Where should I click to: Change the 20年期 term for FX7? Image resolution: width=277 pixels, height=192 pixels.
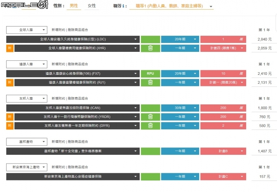coord(180,74)
